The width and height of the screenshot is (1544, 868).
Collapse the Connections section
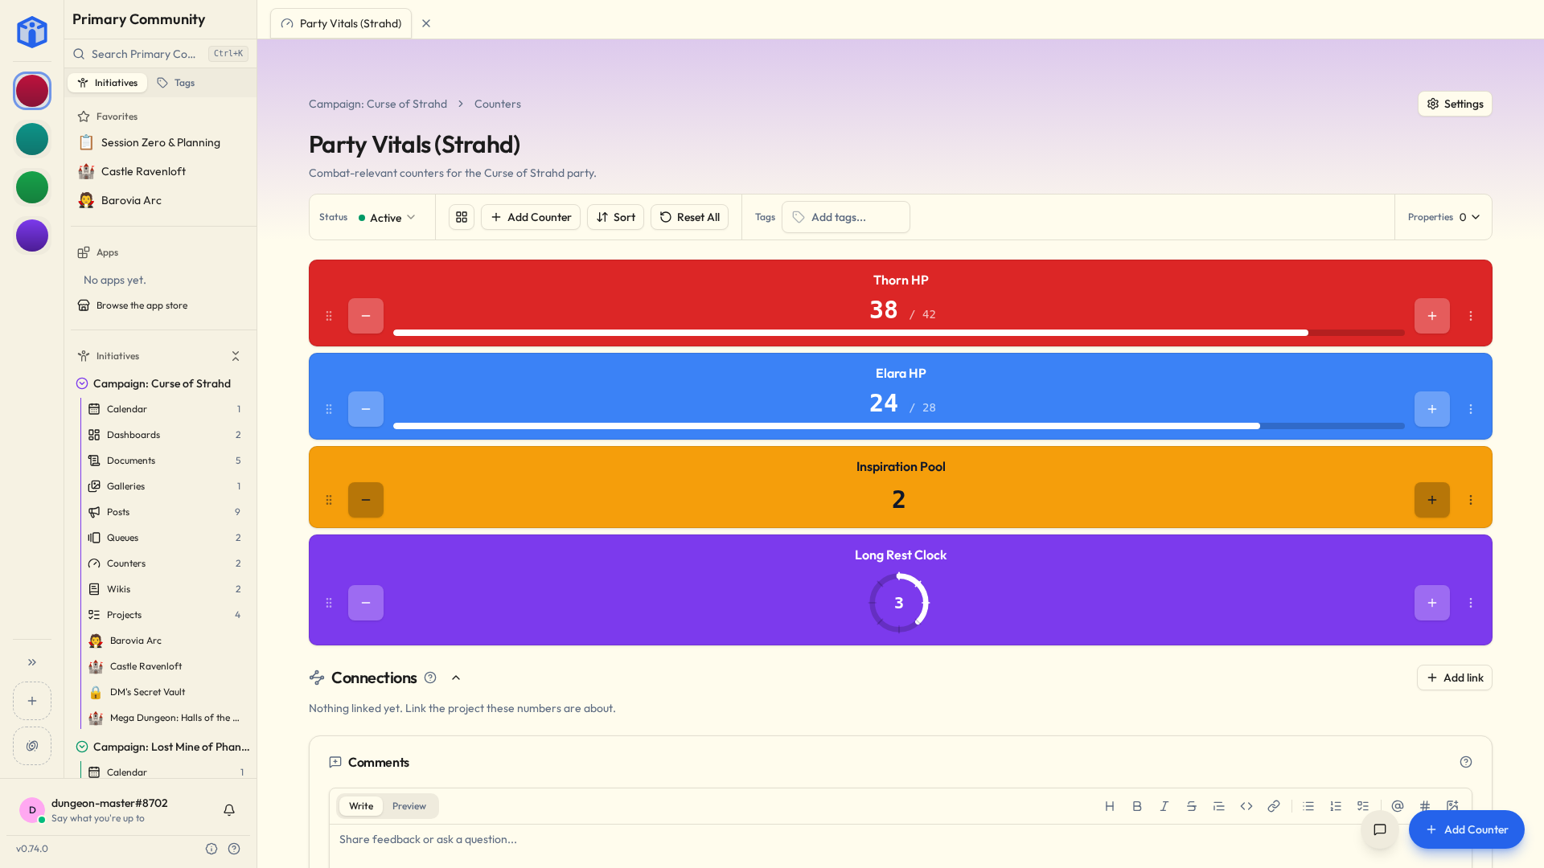tap(456, 678)
